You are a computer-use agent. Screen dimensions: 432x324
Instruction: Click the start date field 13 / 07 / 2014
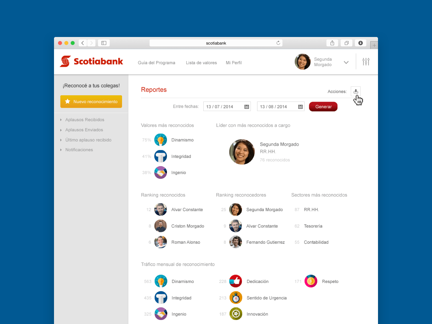[227, 107]
